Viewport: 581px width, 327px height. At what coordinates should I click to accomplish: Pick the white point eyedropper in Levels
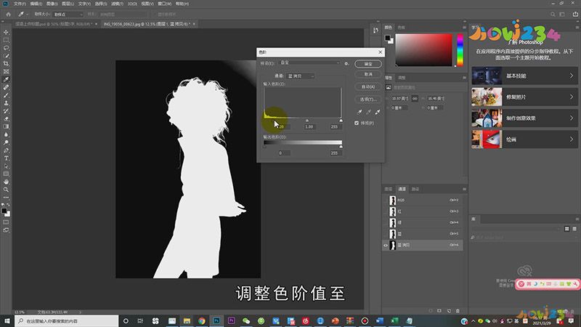(377, 112)
